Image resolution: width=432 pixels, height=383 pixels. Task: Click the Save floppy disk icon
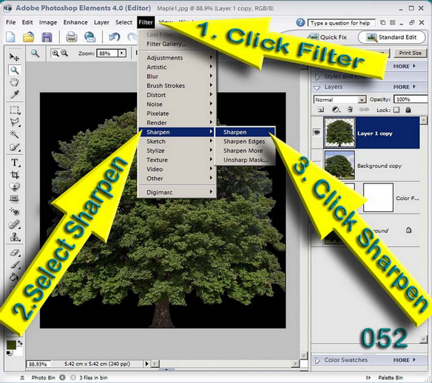tap(47, 37)
